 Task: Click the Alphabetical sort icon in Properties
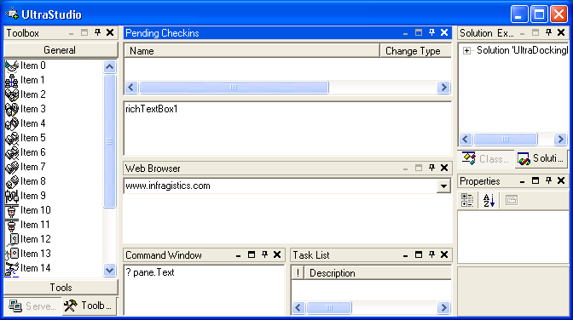tap(489, 200)
